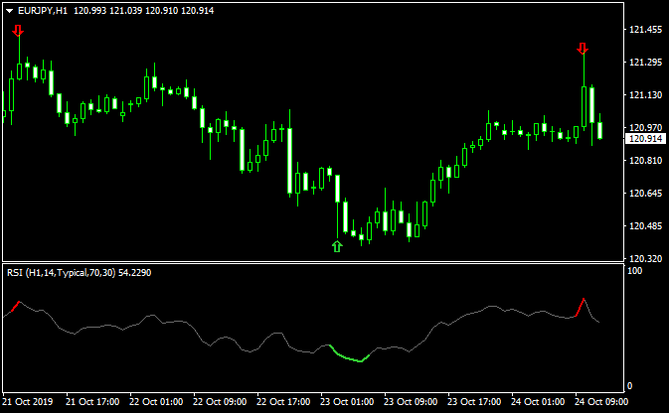Click the RSI value 54.2290
This screenshot has width=669, height=413.
pos(134,273)
